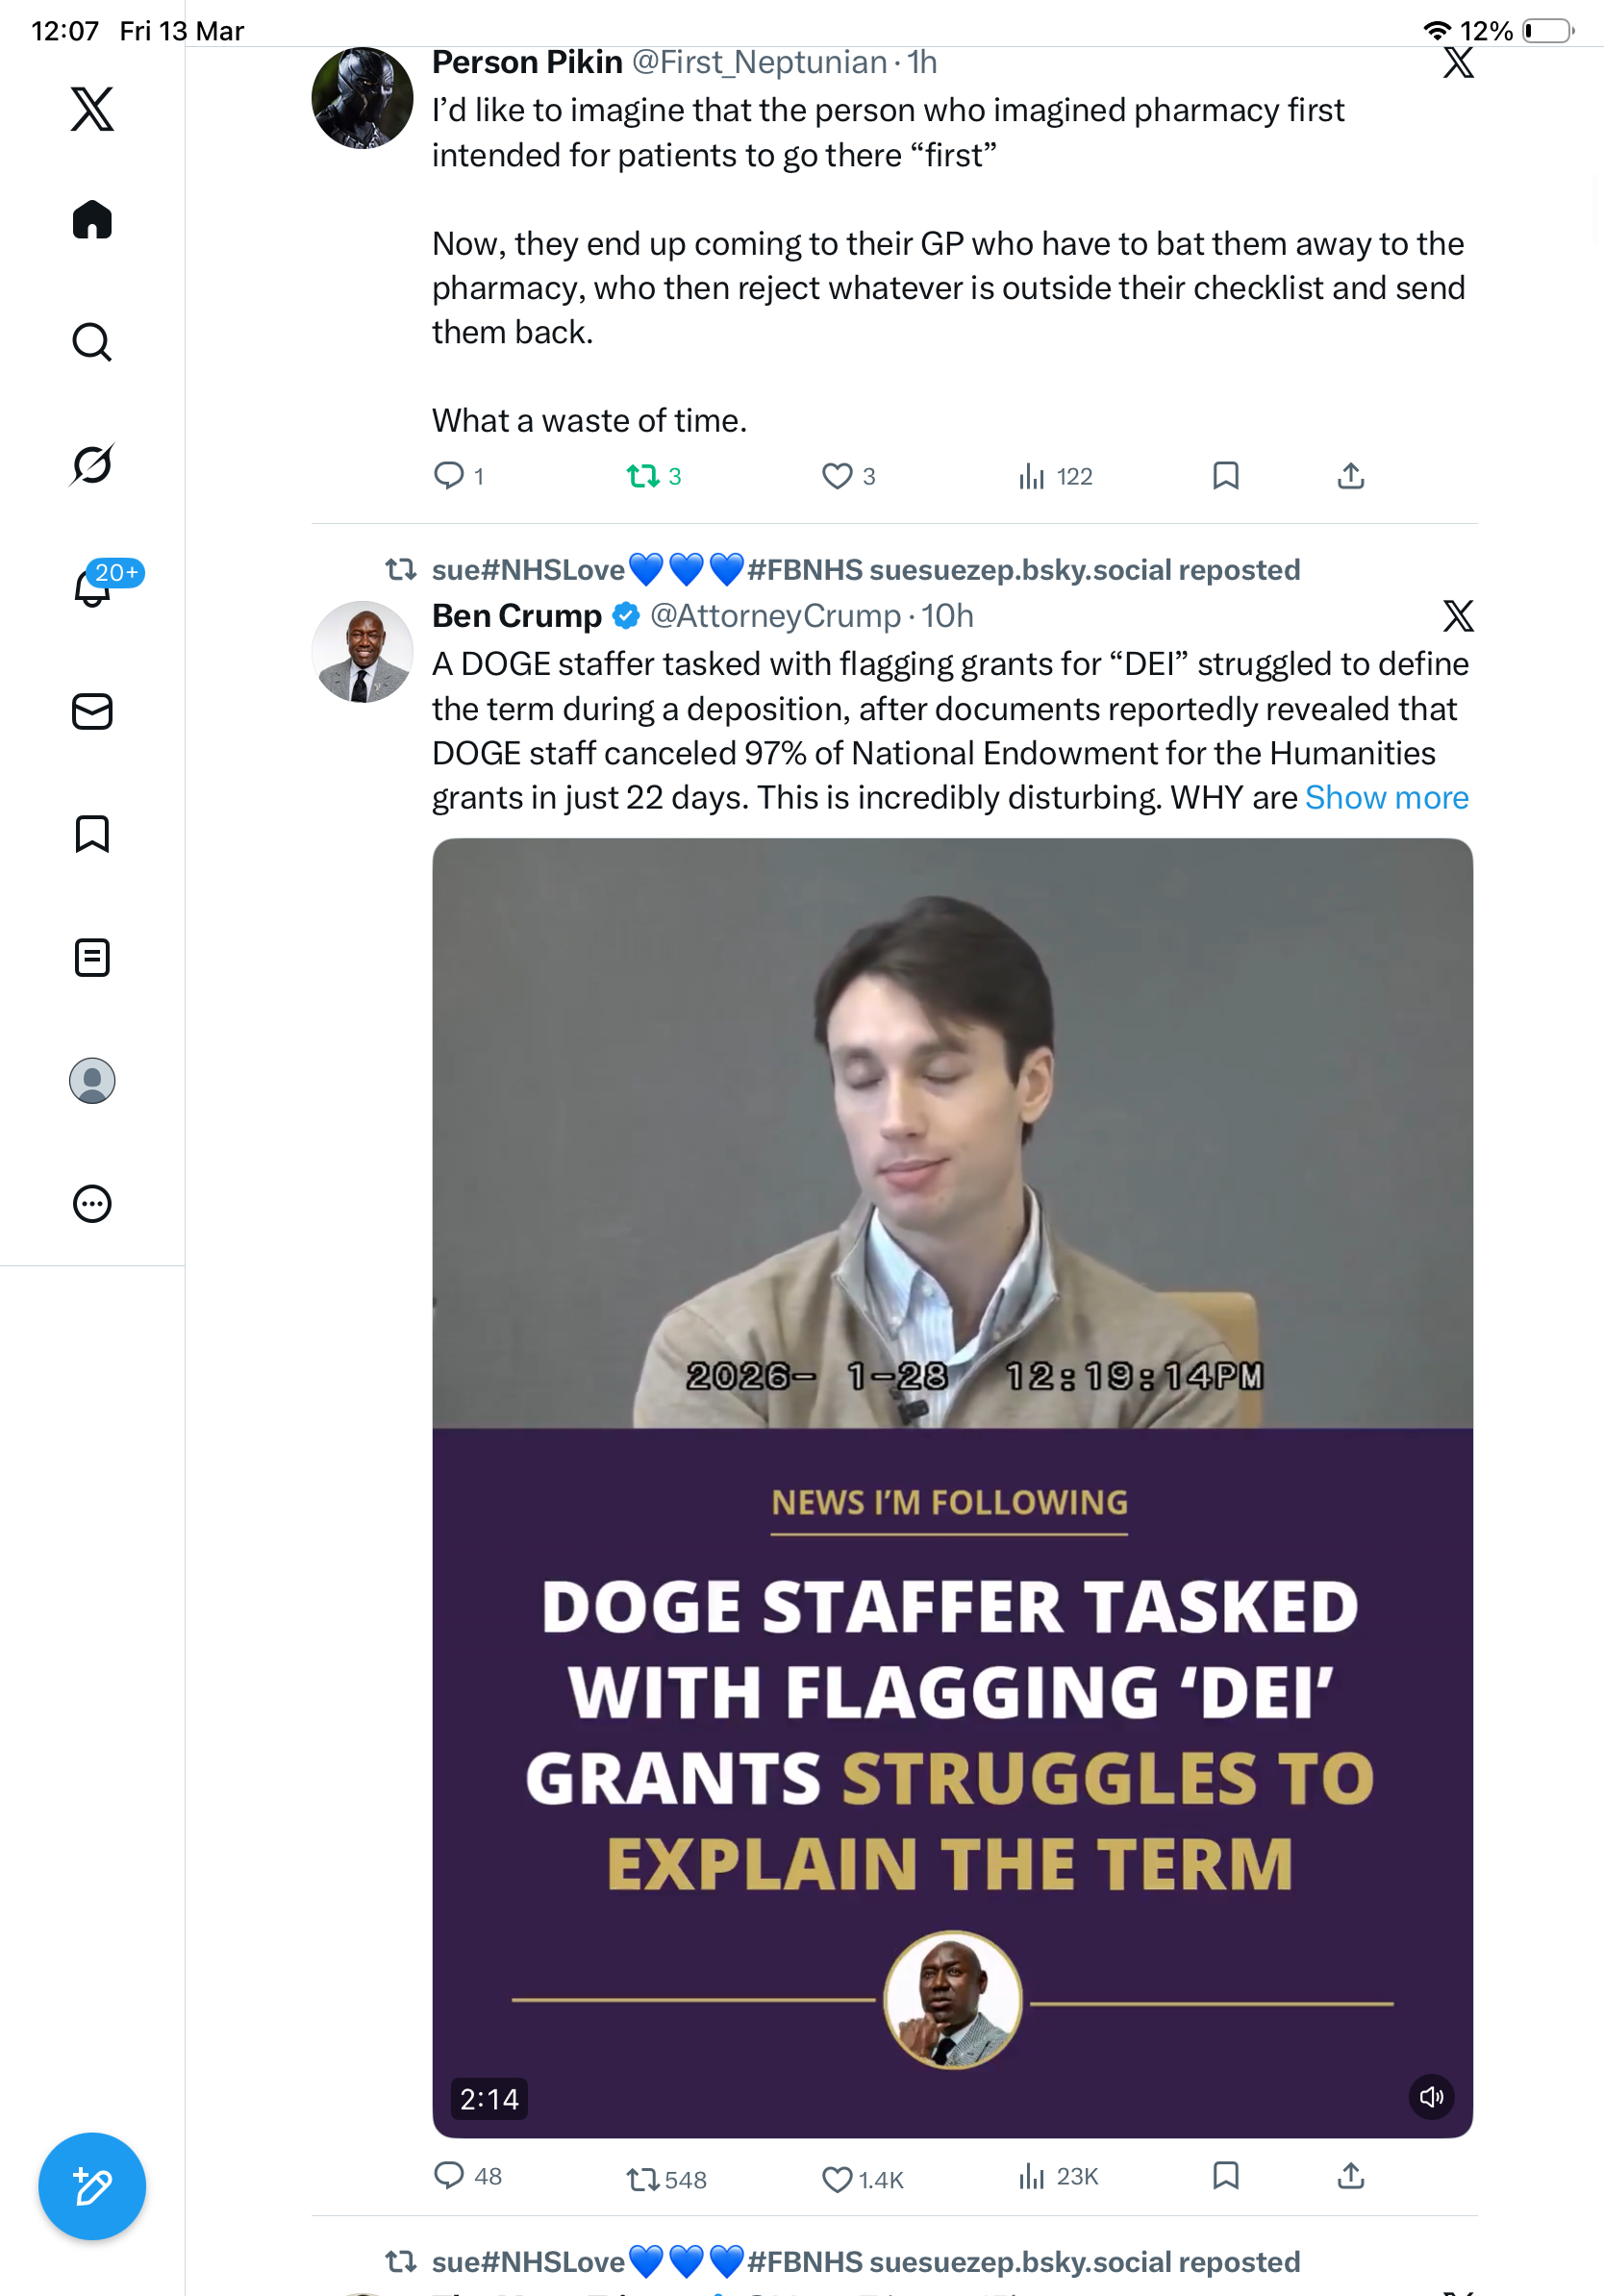The width and height of the screenshot is (1604, 2296).
Task: Open the X logo home icon
Action: tap(92, 109)
